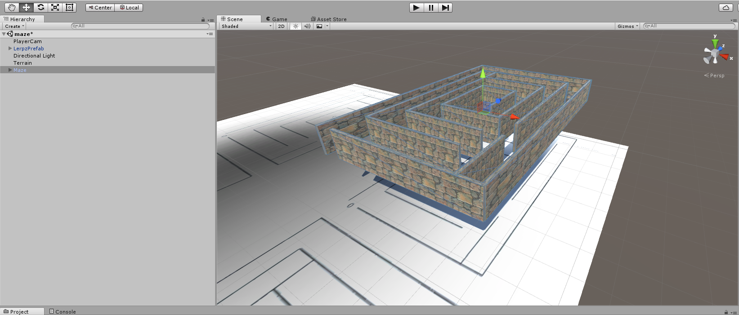Click the Hierarchy search field
The image size is (739, 315).
pyautogui.click(x=140, y=26)
